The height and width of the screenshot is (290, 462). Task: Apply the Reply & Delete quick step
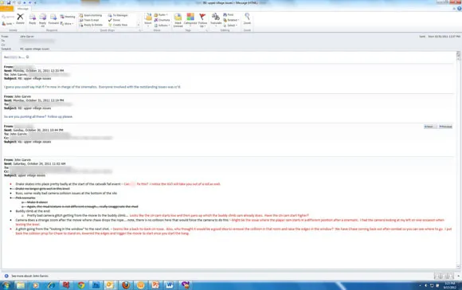pos(91,25)
